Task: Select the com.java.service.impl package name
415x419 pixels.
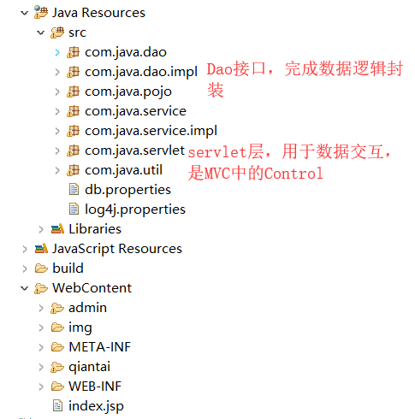Action: point(151,131)
